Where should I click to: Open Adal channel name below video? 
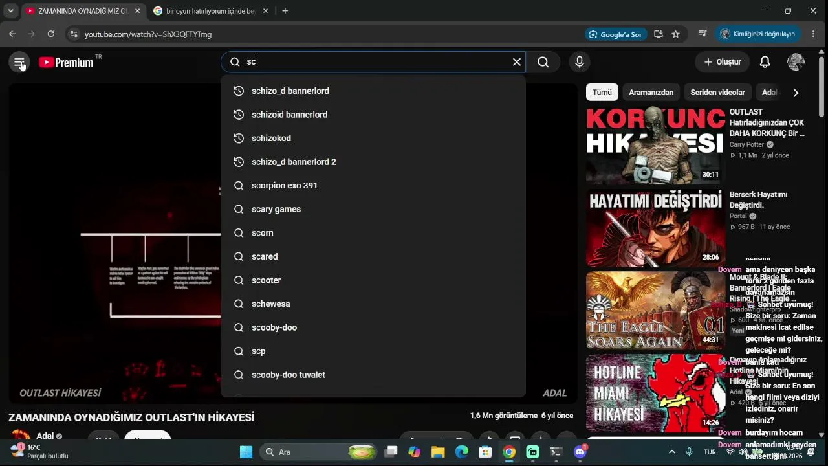[x=45, y=436]
